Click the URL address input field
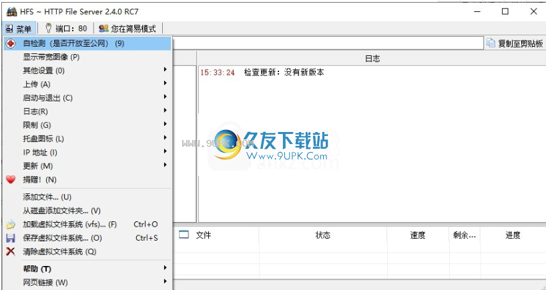This screenshot has height=290, width=546. click(x=327, y=43)
